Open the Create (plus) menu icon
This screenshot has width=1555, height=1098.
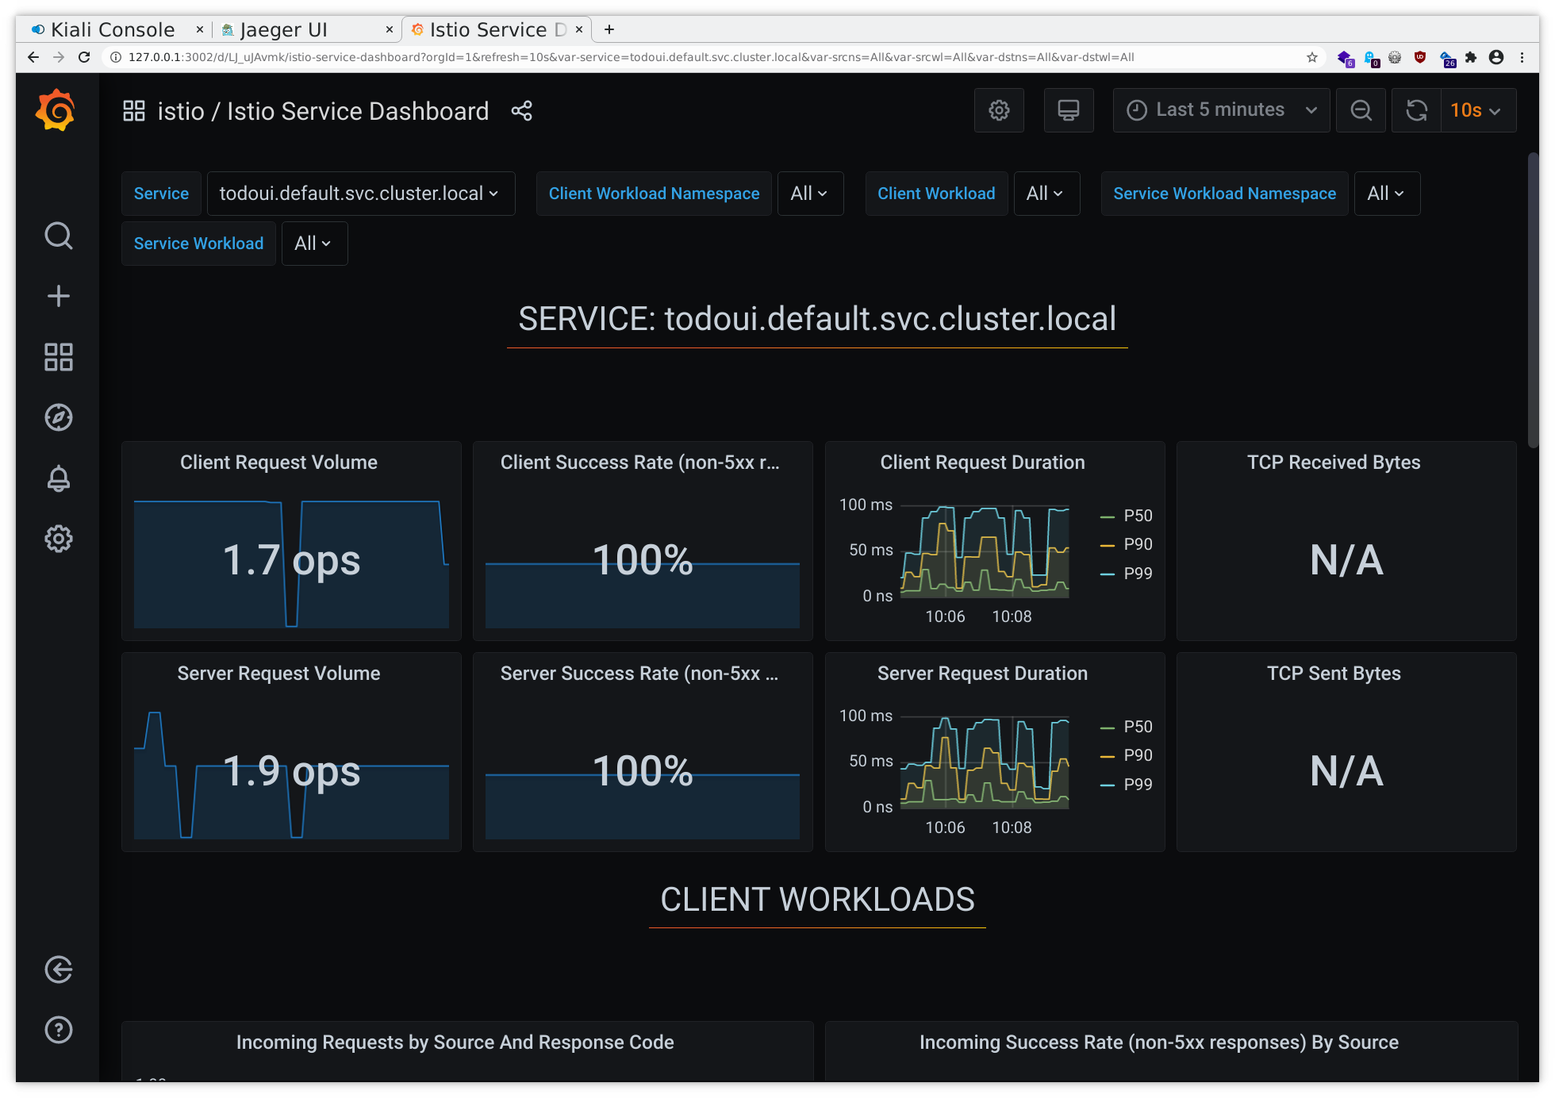point(59,295)
